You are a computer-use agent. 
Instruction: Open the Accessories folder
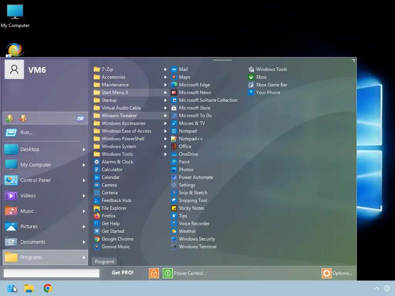point(130,77)
